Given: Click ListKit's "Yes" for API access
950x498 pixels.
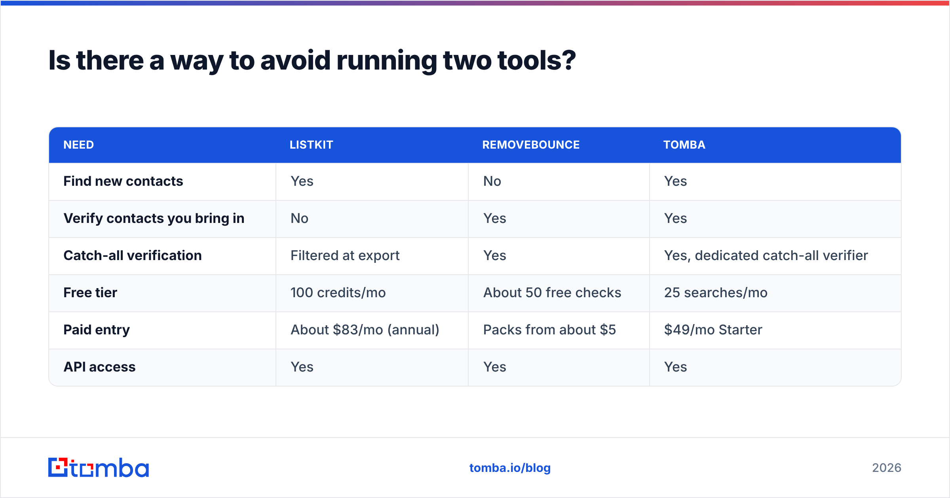Looking at the screenshot, I should (x=302, y=367).
